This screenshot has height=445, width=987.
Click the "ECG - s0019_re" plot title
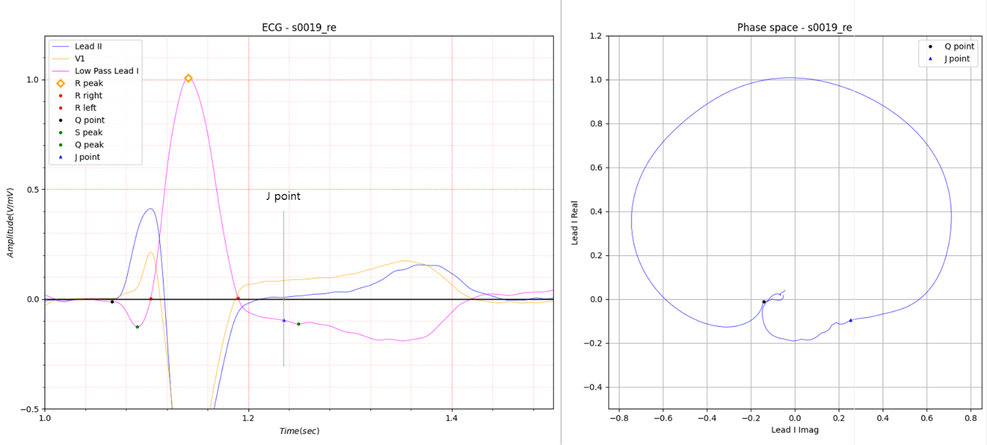point(299,27)
